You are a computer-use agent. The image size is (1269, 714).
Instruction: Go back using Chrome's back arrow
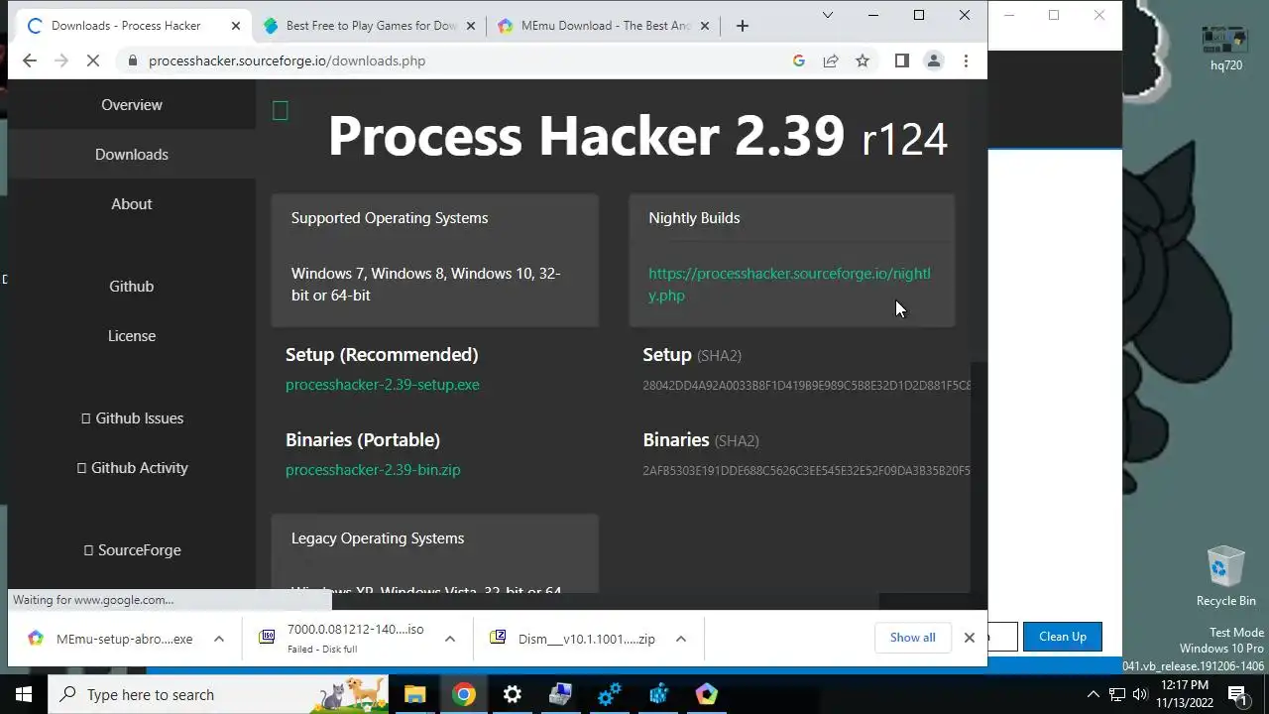point(29,60)
